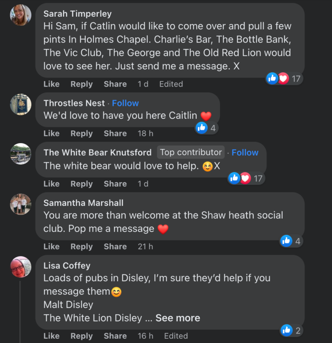Reply to Lisa Coffey's comment
Screen dimensions: 332x343
click(x=81, y=336)
